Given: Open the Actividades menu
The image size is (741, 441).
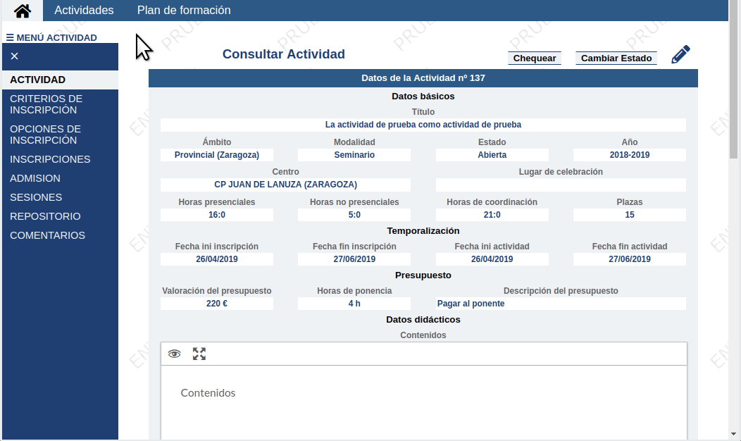Looking at the screenshot, I should (x=84, y=11).
